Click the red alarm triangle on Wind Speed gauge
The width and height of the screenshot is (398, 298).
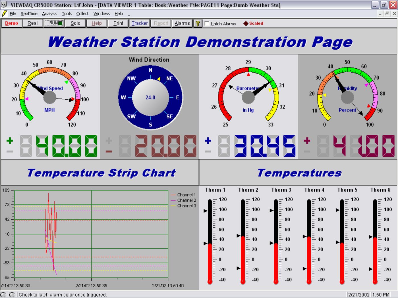coord(73,99)
